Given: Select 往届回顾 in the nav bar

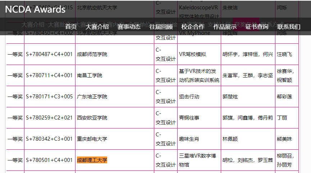Looking at the screenshot, I should 161,27.
